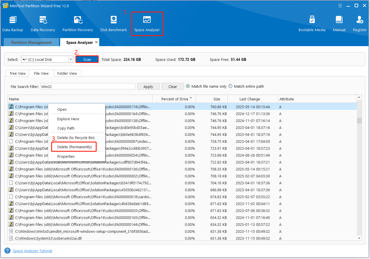
Task: Select SolutionPackages\45050b3462151 row
Action: [183, 190]
